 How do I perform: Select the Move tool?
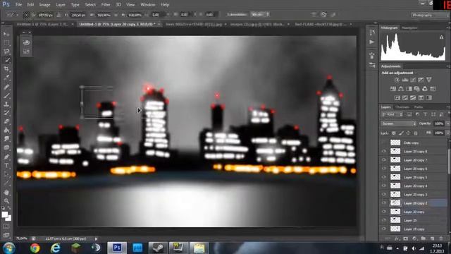pyautogui.click(x=6, y=34)
